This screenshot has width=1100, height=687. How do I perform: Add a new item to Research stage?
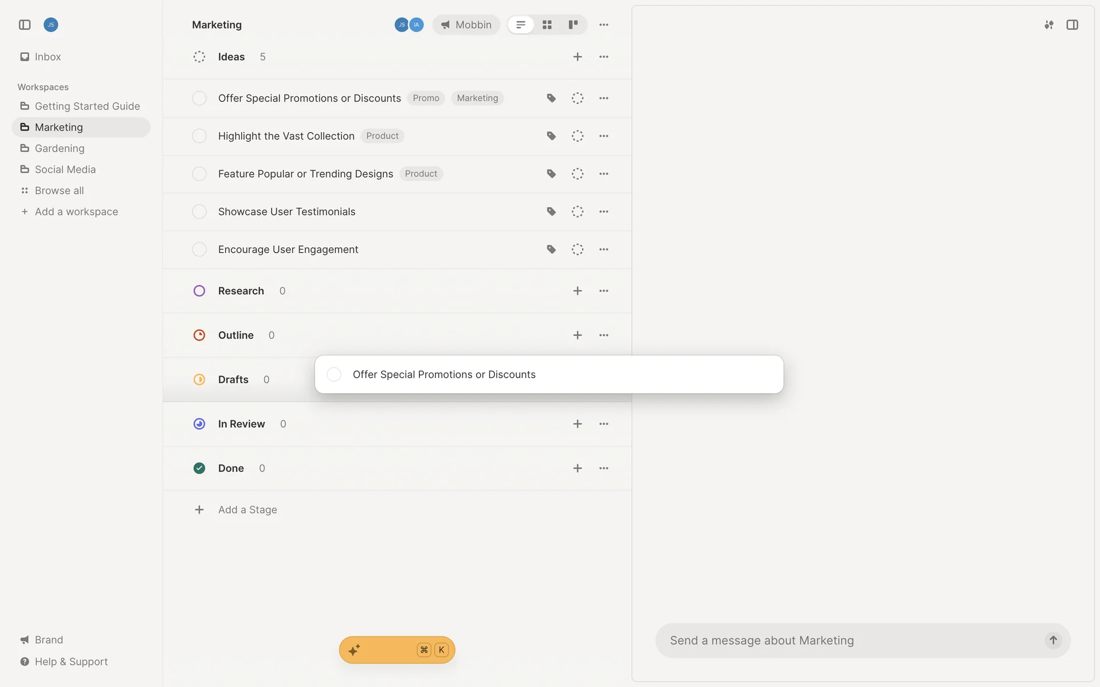point(577,291)
